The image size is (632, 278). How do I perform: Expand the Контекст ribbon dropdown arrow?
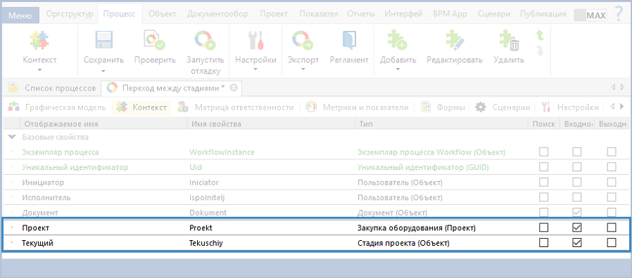tap(39, 70)
